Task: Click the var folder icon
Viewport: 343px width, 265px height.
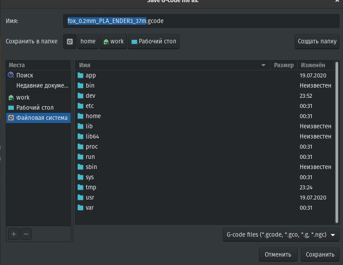Action: point(80,207)
